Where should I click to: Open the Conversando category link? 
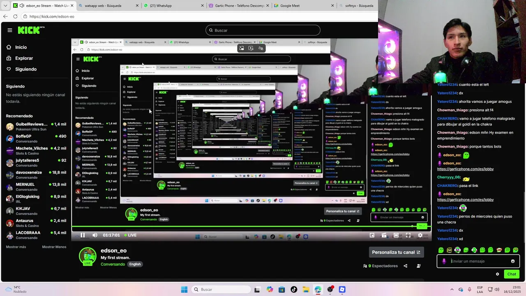coord(113,264)
